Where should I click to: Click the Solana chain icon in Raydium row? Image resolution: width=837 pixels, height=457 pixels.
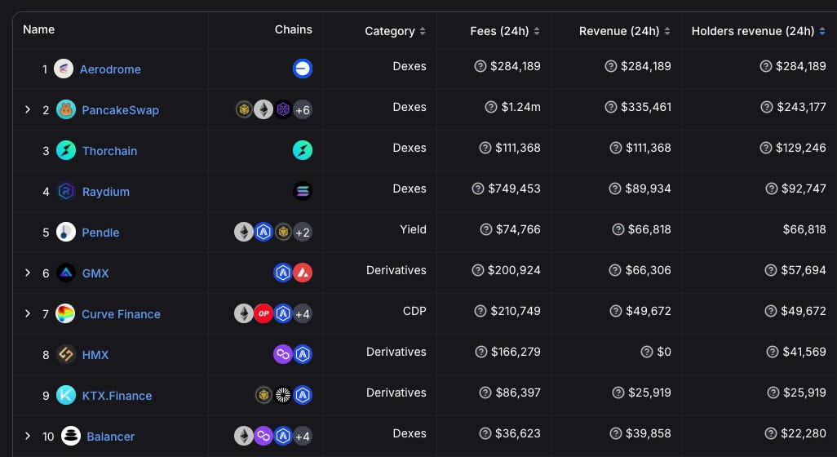tap(303, 191)
